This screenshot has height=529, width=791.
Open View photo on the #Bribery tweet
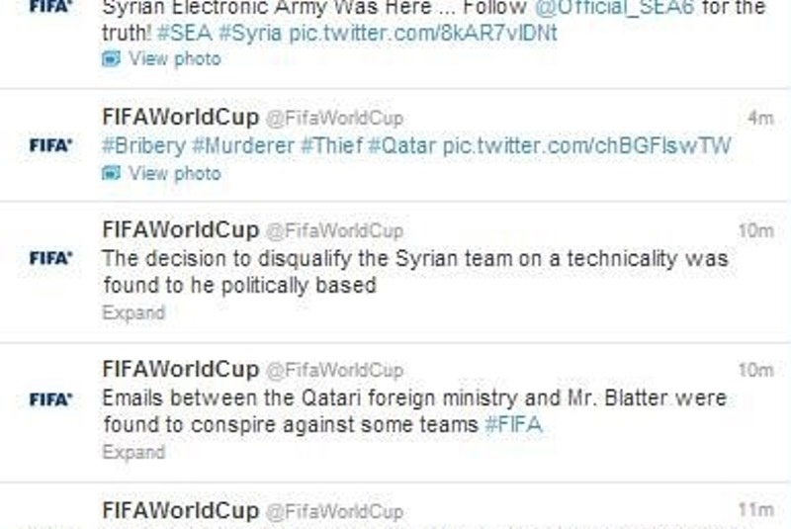pyautogui.click(x=174, y=174)
